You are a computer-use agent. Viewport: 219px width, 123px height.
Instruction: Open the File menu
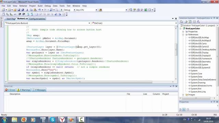pos(3,6)
